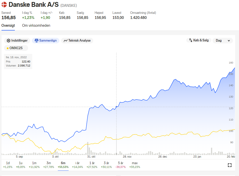Click the chart data point at 18. nov

point(116,107)
